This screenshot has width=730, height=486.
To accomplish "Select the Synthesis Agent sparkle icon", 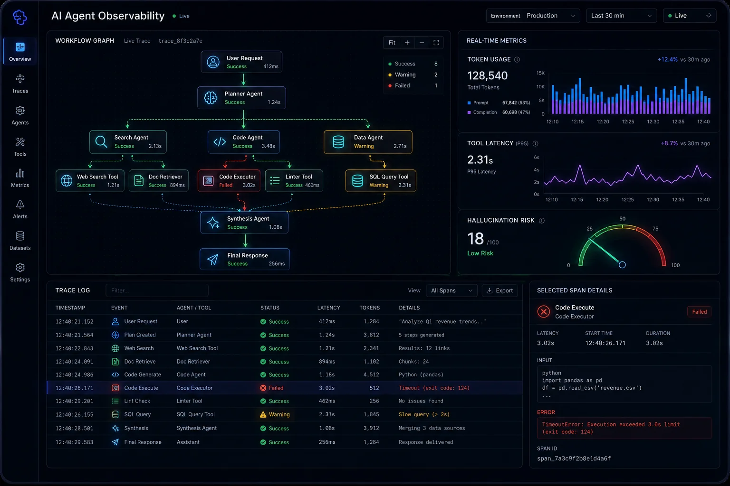I will click(213, 223).
